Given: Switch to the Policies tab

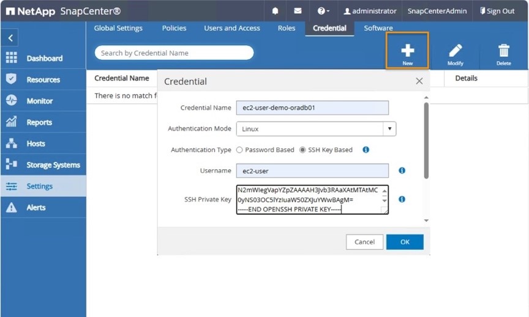Looking at the screenshot, I should point(174,28).
